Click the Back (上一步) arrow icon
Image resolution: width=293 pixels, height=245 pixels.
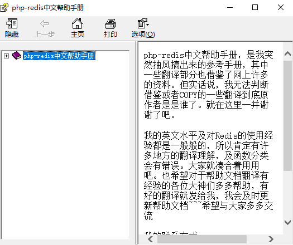click(44, 24)
